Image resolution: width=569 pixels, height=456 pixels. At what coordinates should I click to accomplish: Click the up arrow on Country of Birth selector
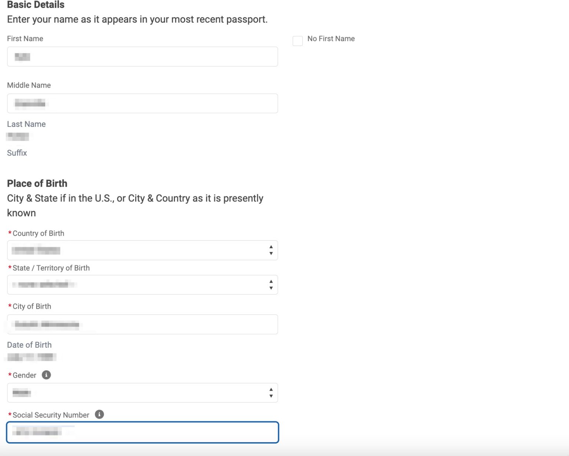(271, 247)
